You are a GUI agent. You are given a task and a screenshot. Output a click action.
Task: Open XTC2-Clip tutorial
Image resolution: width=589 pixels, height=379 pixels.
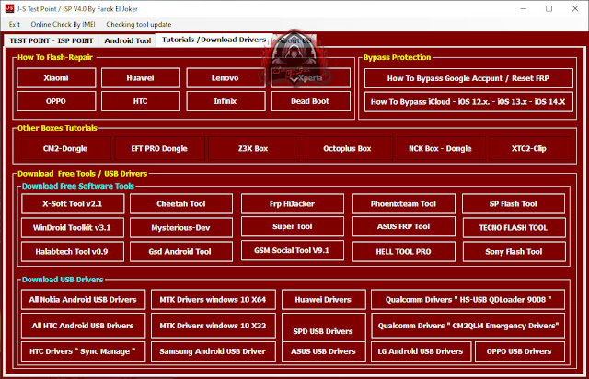point(529,148)
